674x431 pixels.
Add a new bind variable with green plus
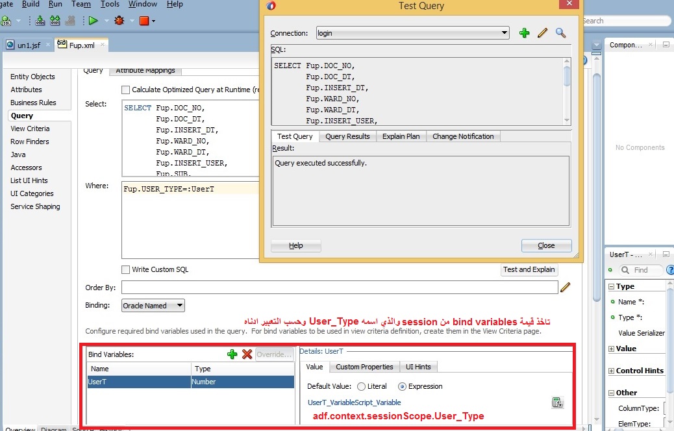(x=232, y=354)
